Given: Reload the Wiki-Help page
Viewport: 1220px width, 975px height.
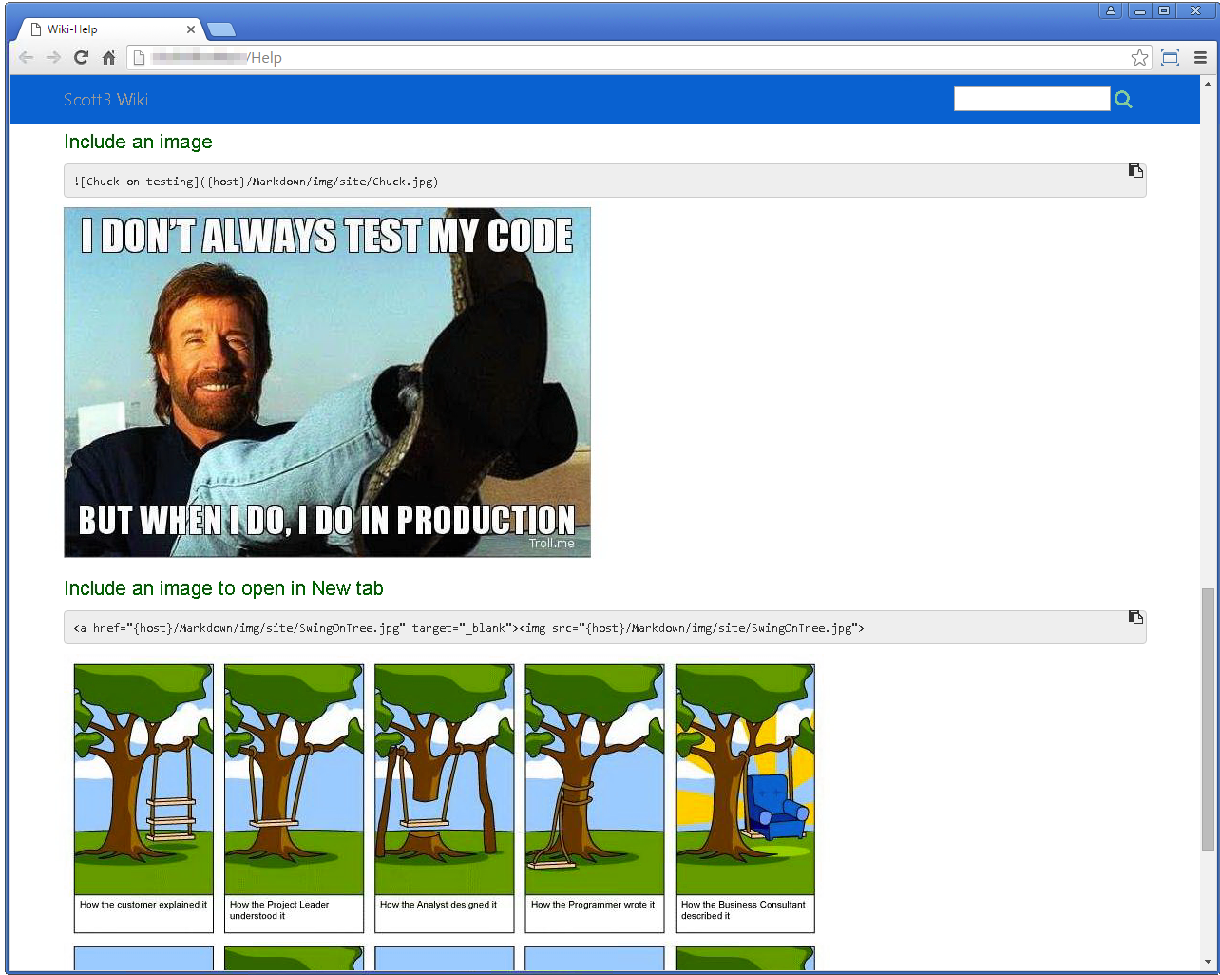Looking at the screenshot, I should pos(81,58).
